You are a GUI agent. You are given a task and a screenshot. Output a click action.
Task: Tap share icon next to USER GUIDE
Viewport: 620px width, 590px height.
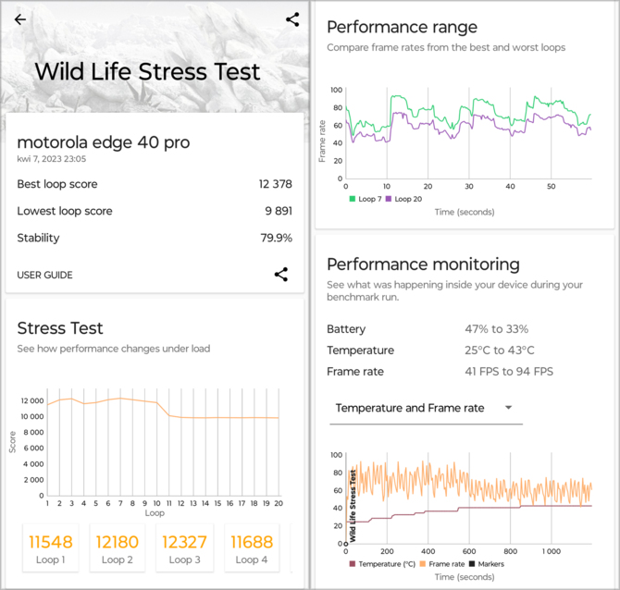(x=281, y=275)
